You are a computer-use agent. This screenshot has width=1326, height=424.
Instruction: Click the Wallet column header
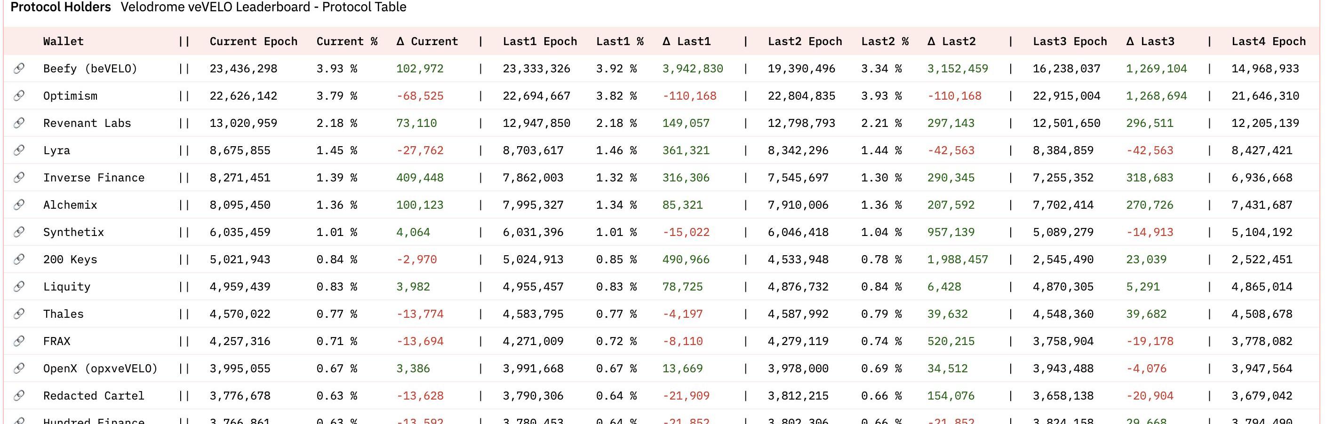[64, 41]
